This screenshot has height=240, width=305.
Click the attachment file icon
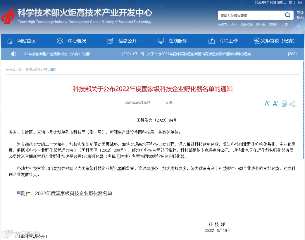click(x=18, y=193)
